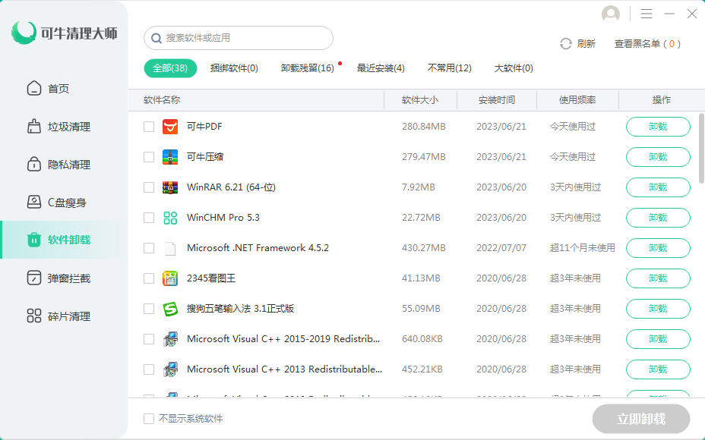Sort list by 软件大小 column
Screen dimensions: 705x440
point(420,100)
